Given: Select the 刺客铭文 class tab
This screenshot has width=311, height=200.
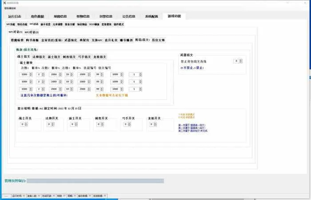Looking at the screenshot, I should (69, 57).
